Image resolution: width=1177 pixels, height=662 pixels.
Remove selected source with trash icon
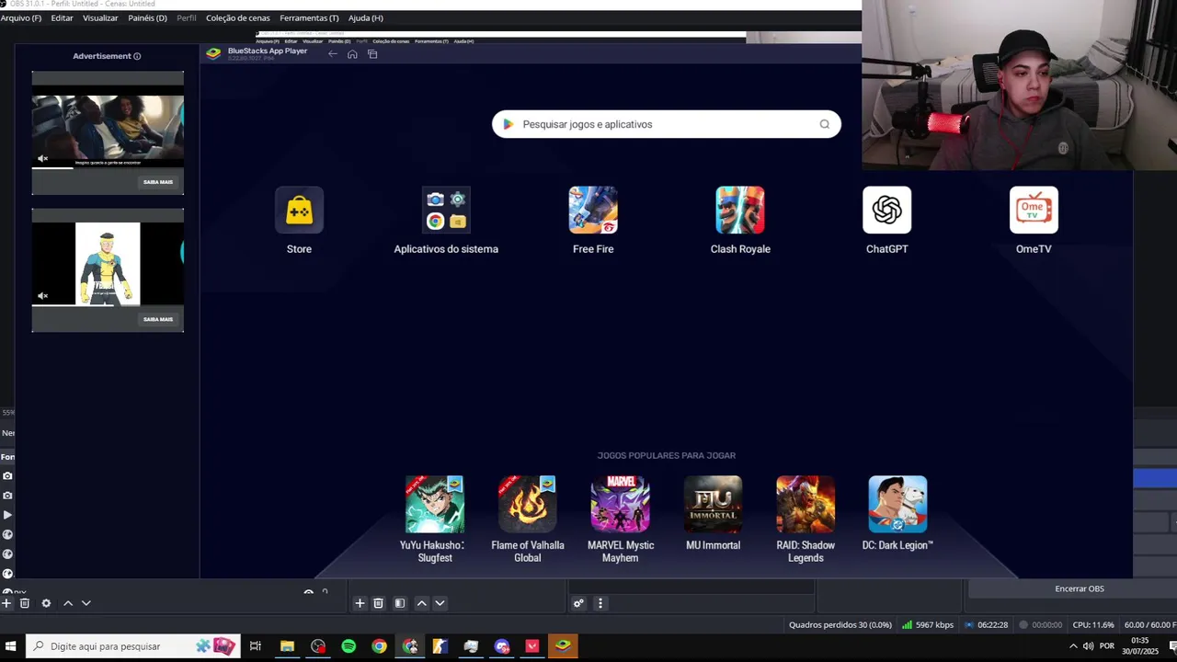(378, 603)
